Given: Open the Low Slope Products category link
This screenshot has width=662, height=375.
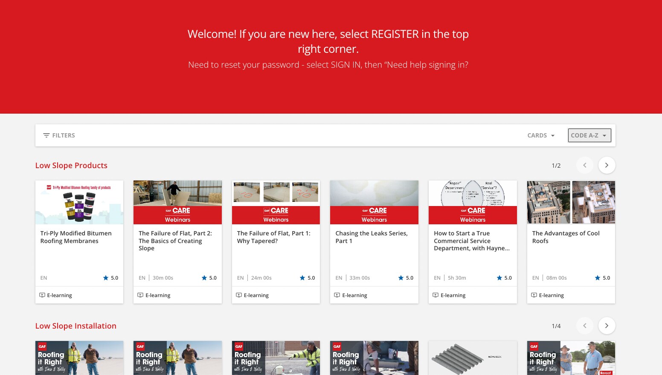Looking at the screenshot, I should (x=71, y=166).
